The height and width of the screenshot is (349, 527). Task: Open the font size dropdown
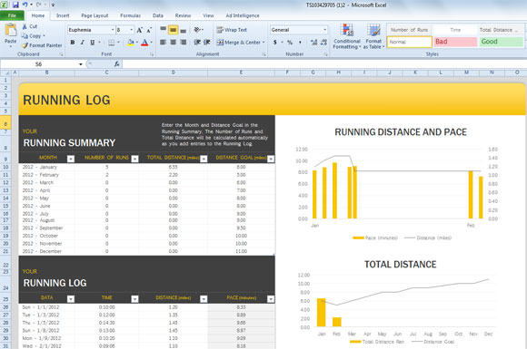(x=132, y=30)
